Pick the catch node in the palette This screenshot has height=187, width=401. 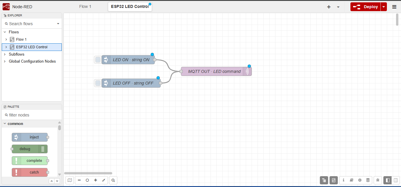tap(30, 172)
